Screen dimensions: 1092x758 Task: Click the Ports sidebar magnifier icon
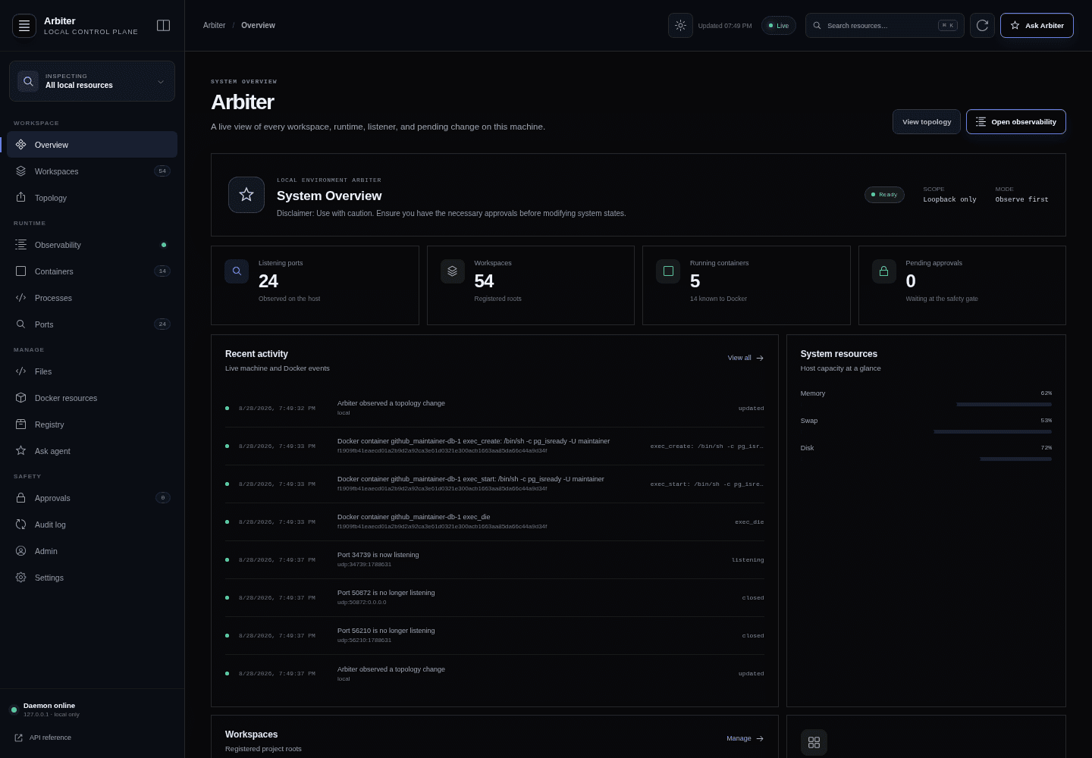pyautogui.click(x=20, y=324)
